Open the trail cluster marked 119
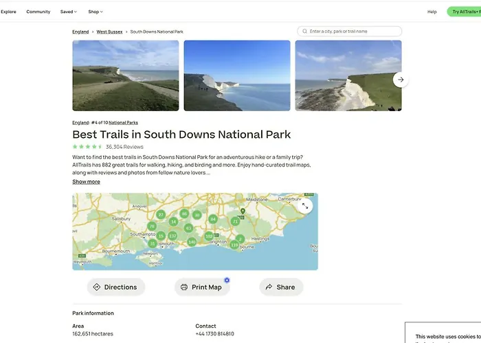Image resolution: width=481 pixels, height=343 pixels. [234, 245]
